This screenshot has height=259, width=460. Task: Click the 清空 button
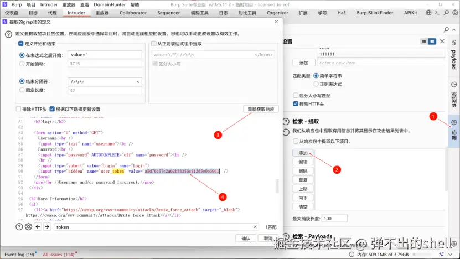303,207
